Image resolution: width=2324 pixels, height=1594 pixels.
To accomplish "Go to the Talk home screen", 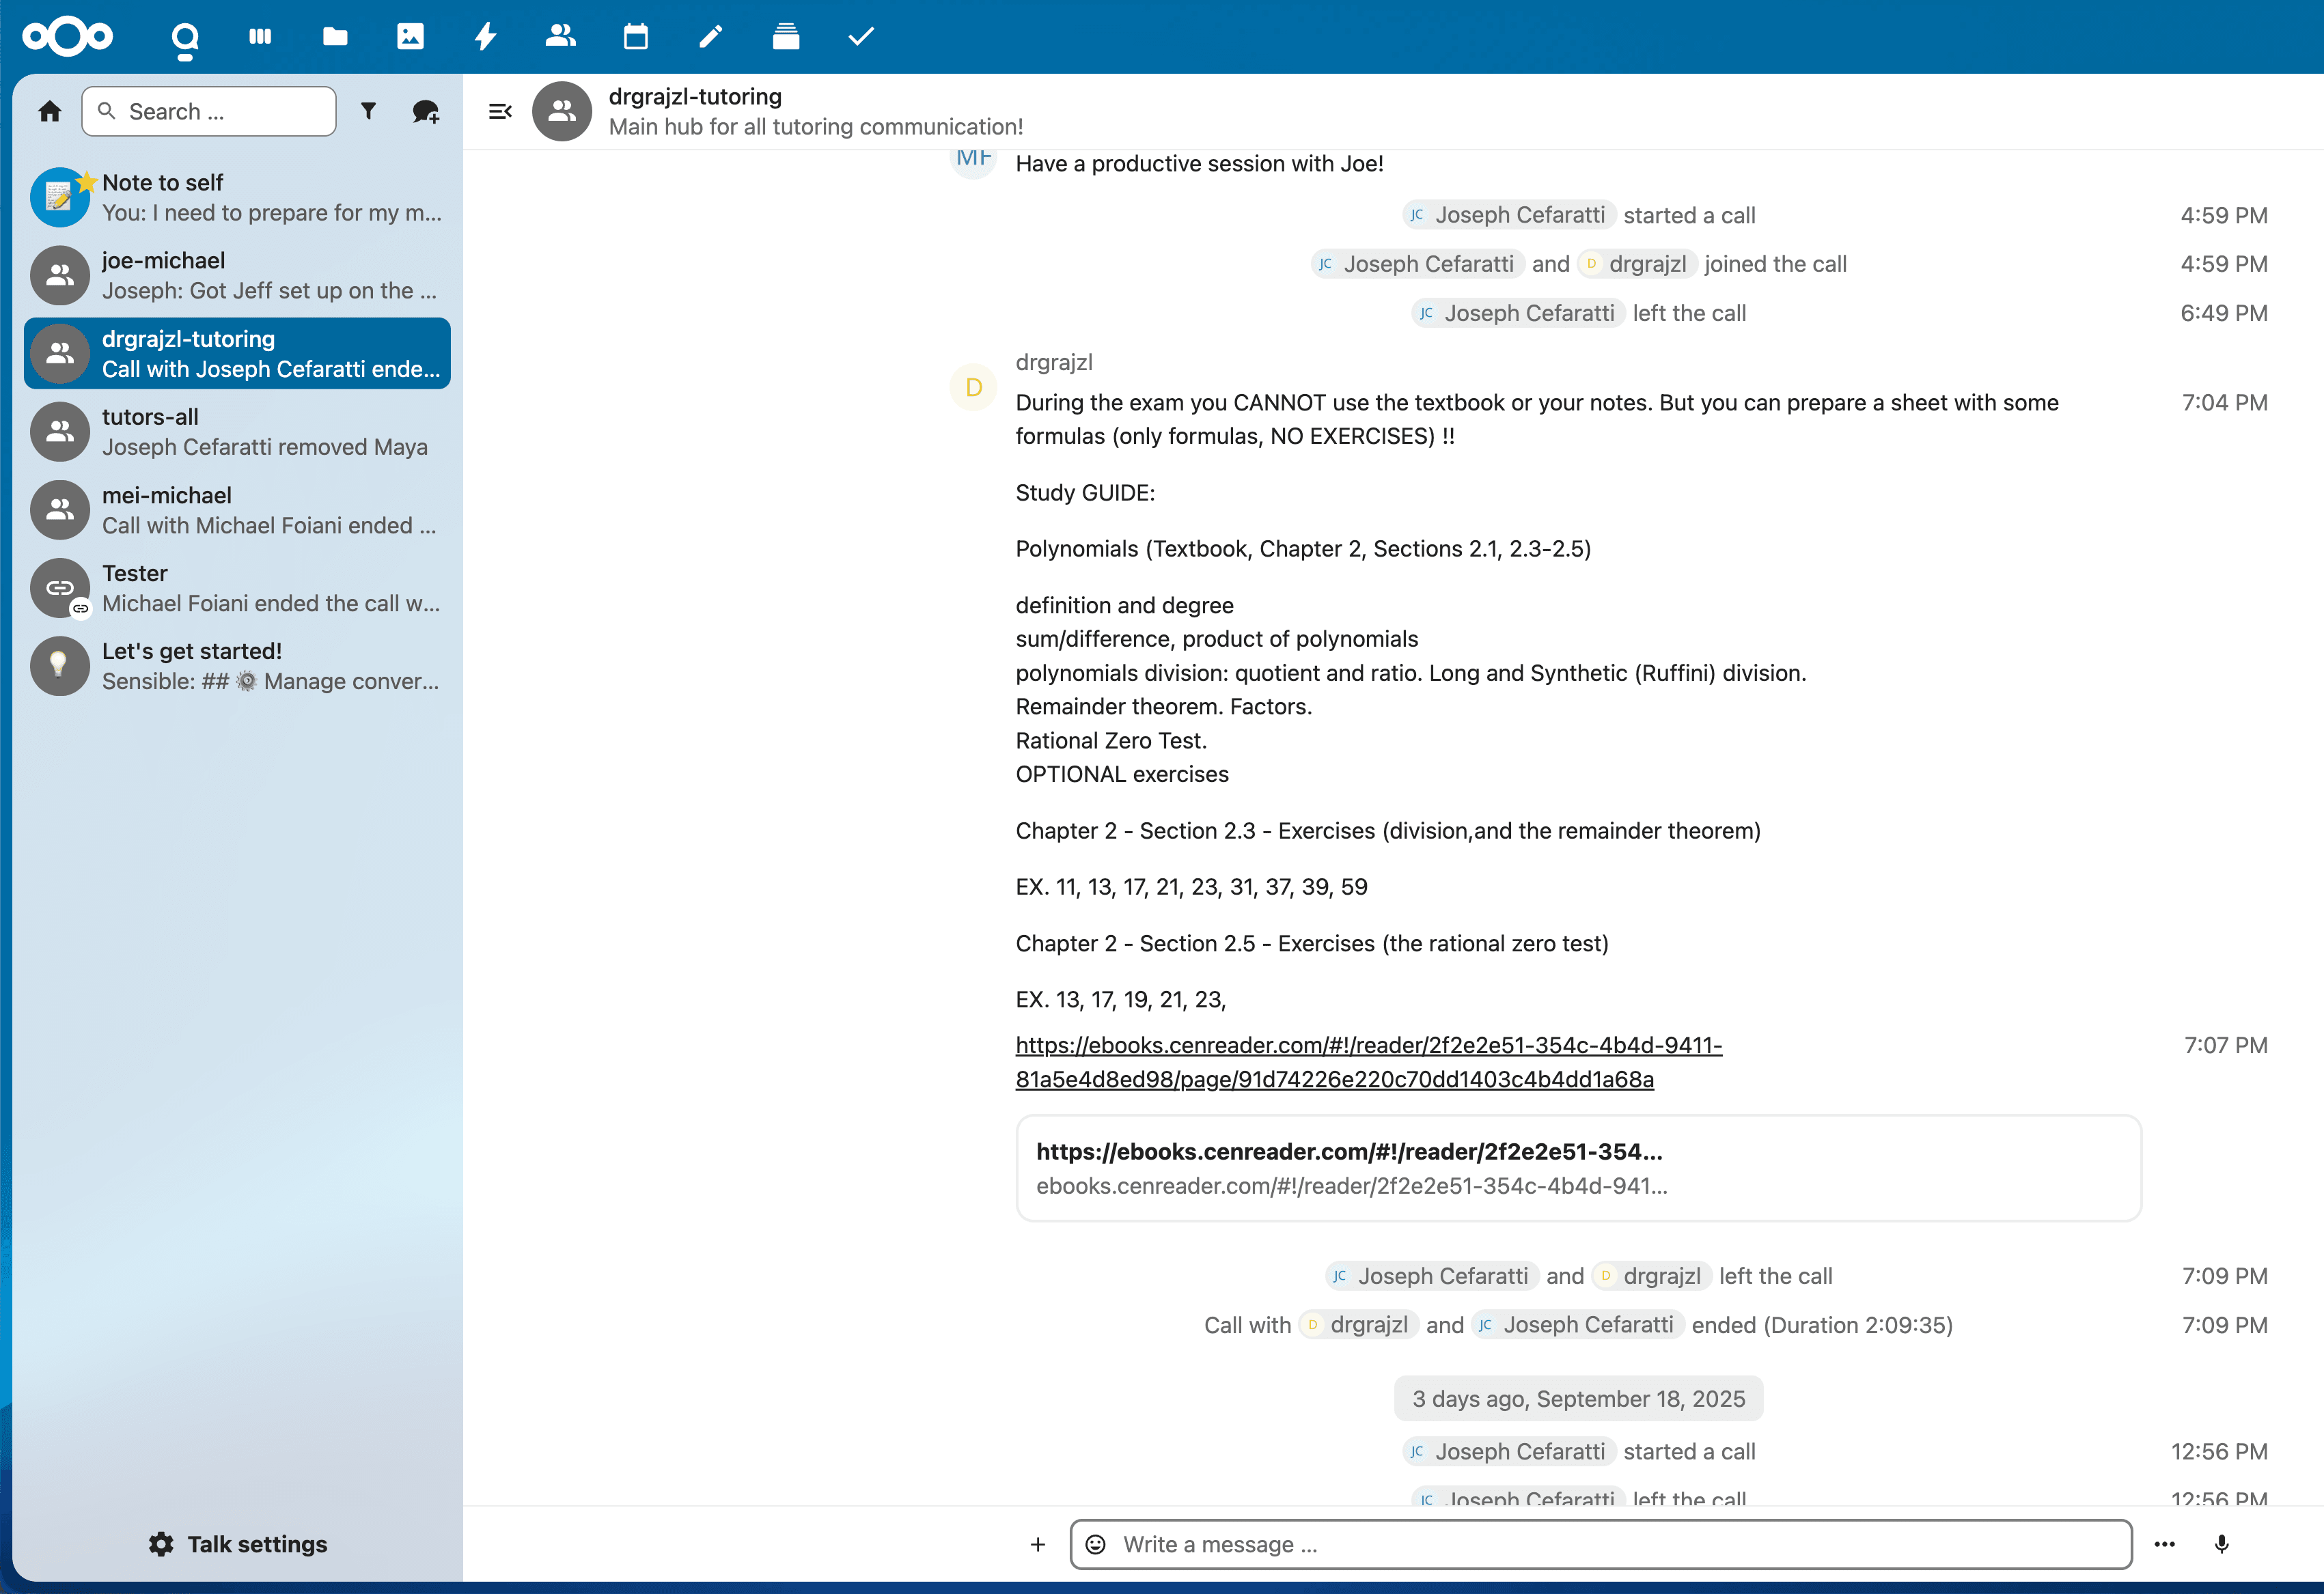I will tap(49, 111).
